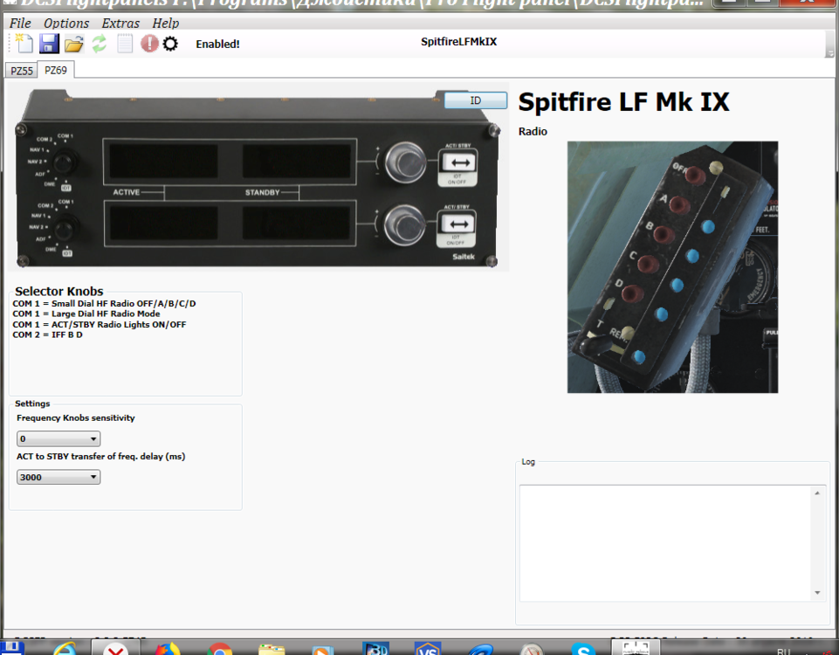The image size is (839, 655).
Task: Open Firefox from the taskbar
Action: (x=168, y=649)
